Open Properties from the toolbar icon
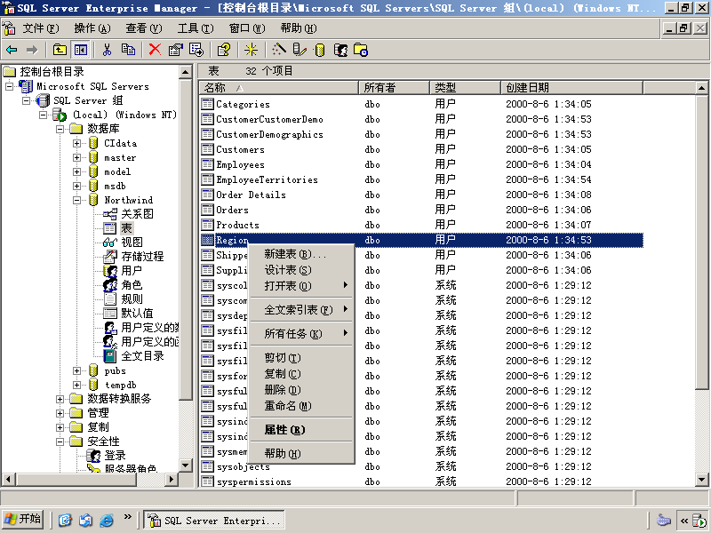This screenshot has width=711, height=533. (x=175, y=50)
